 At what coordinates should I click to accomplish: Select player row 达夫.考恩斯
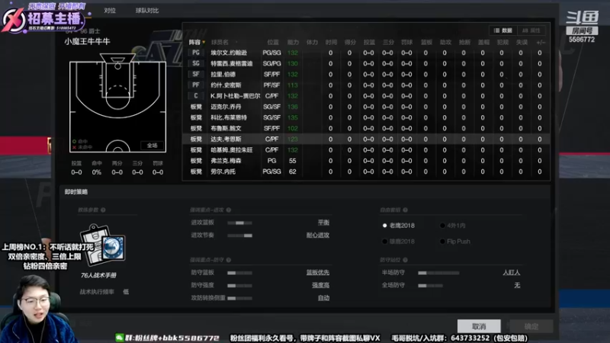(x=366, y=139)
